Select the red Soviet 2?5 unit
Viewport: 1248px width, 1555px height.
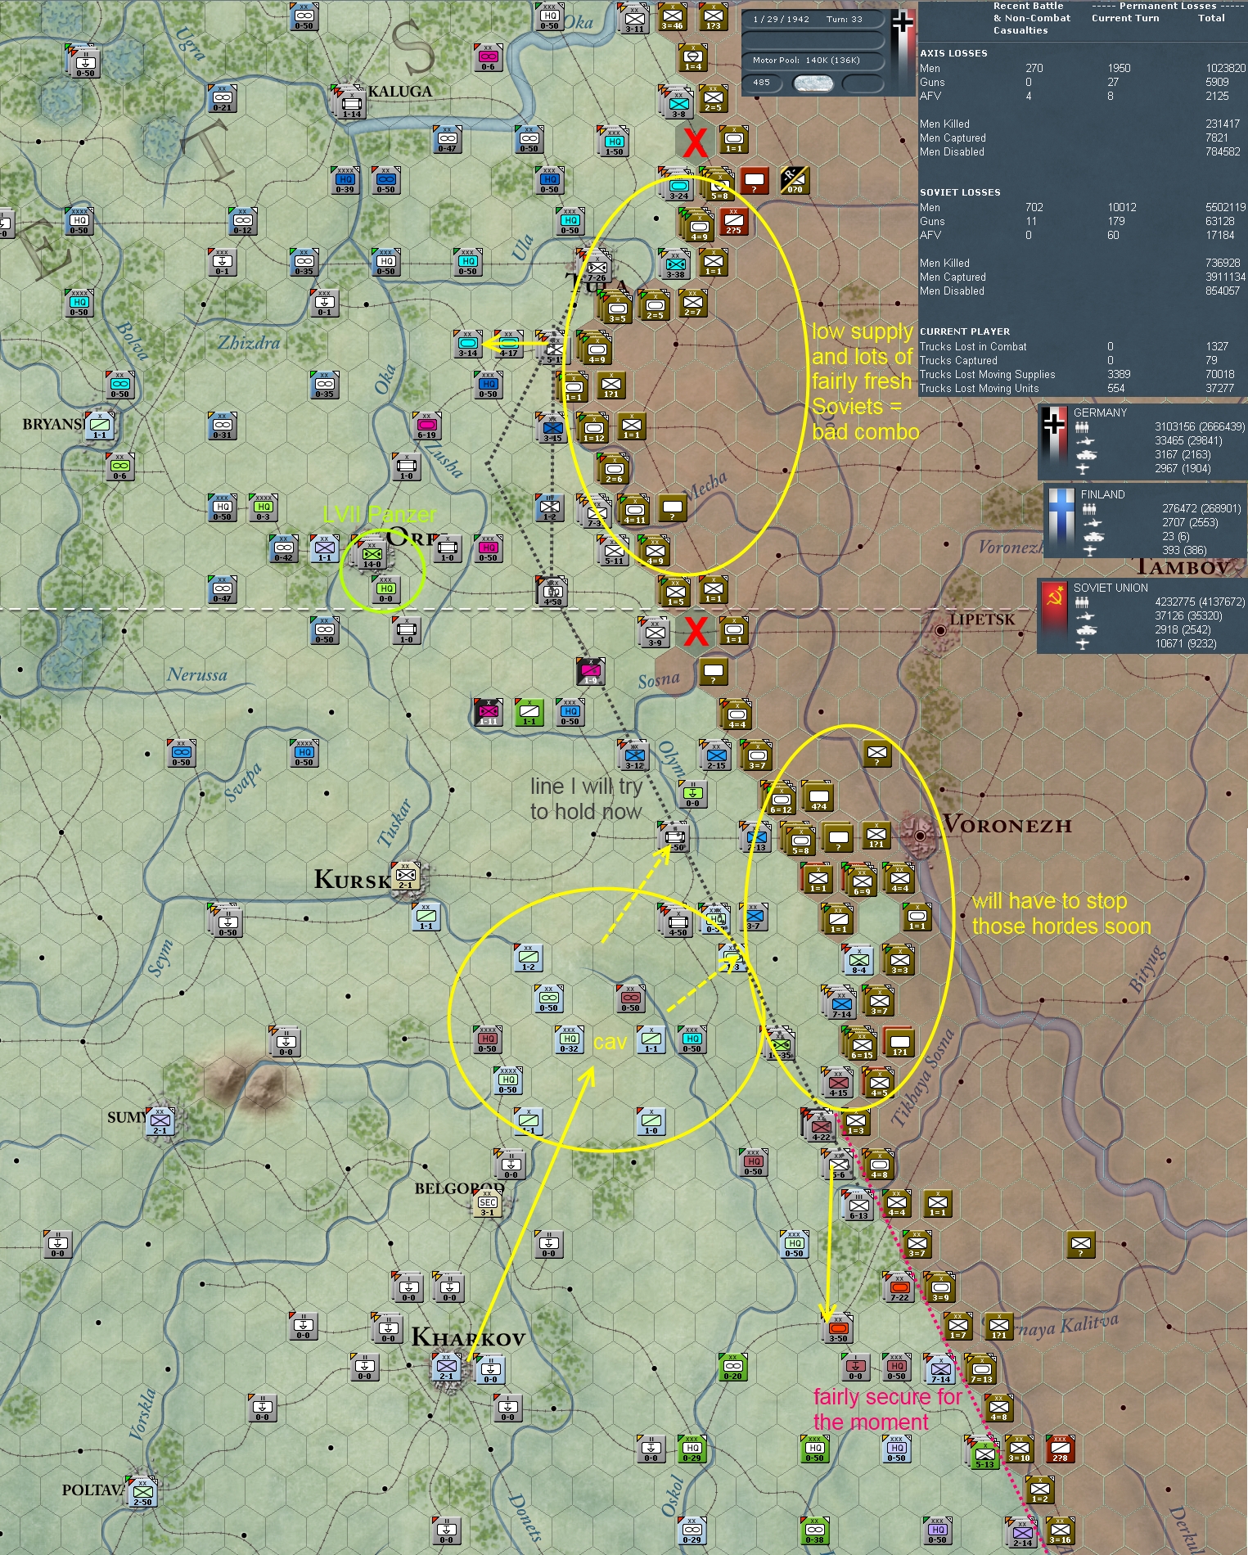(733, 221)
